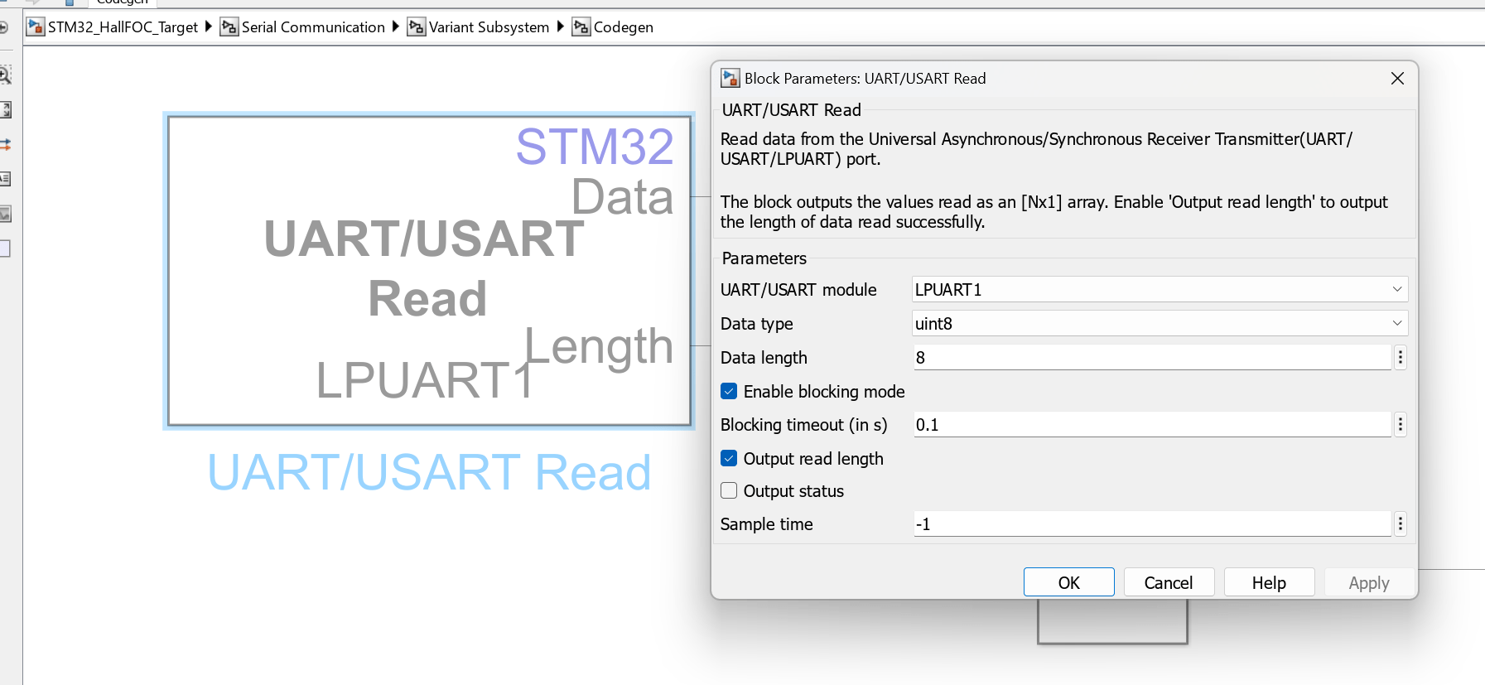This screenshot has height=685, width=1485.
Task: Click the STM32_HallFOC_Target model icon in breadcrumb
Action: (36, 27)
